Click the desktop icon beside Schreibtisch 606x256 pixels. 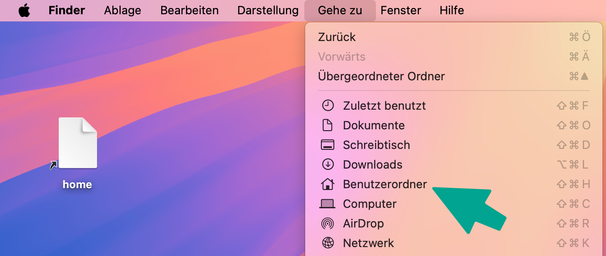click(x=328, y=145)
